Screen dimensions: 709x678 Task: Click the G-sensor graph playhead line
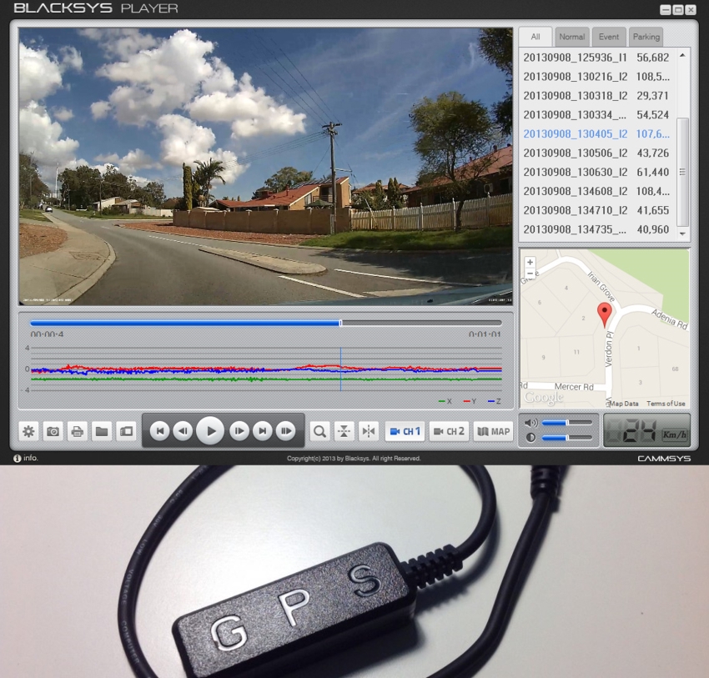tap(340, 369)
